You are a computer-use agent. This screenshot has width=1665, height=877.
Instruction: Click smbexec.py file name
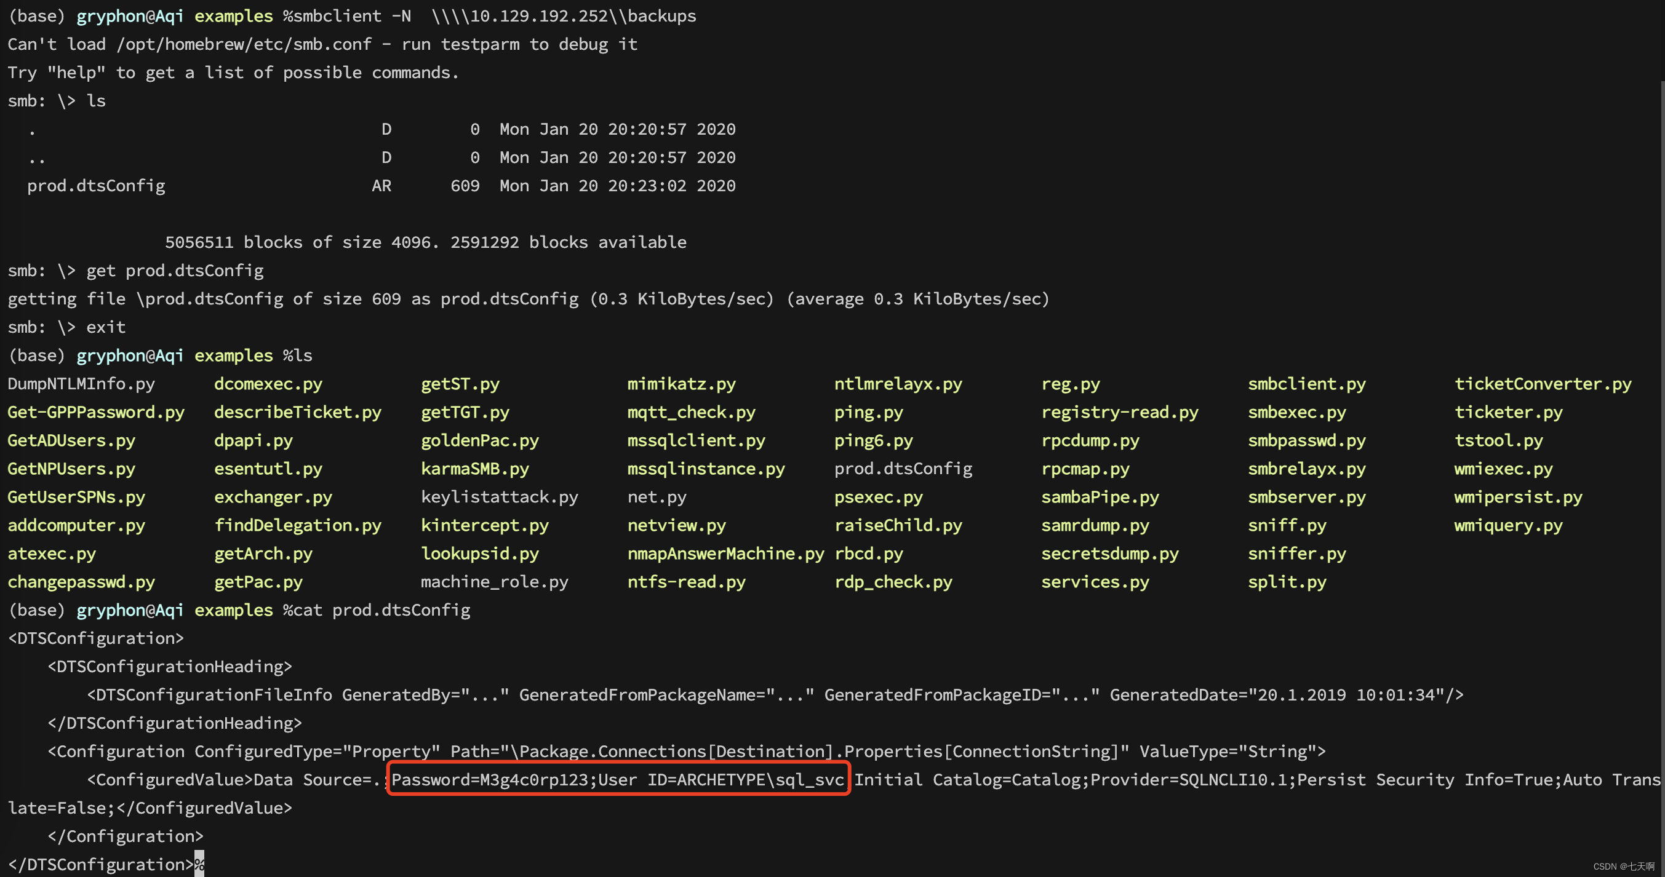click(x=1296, y=412)
